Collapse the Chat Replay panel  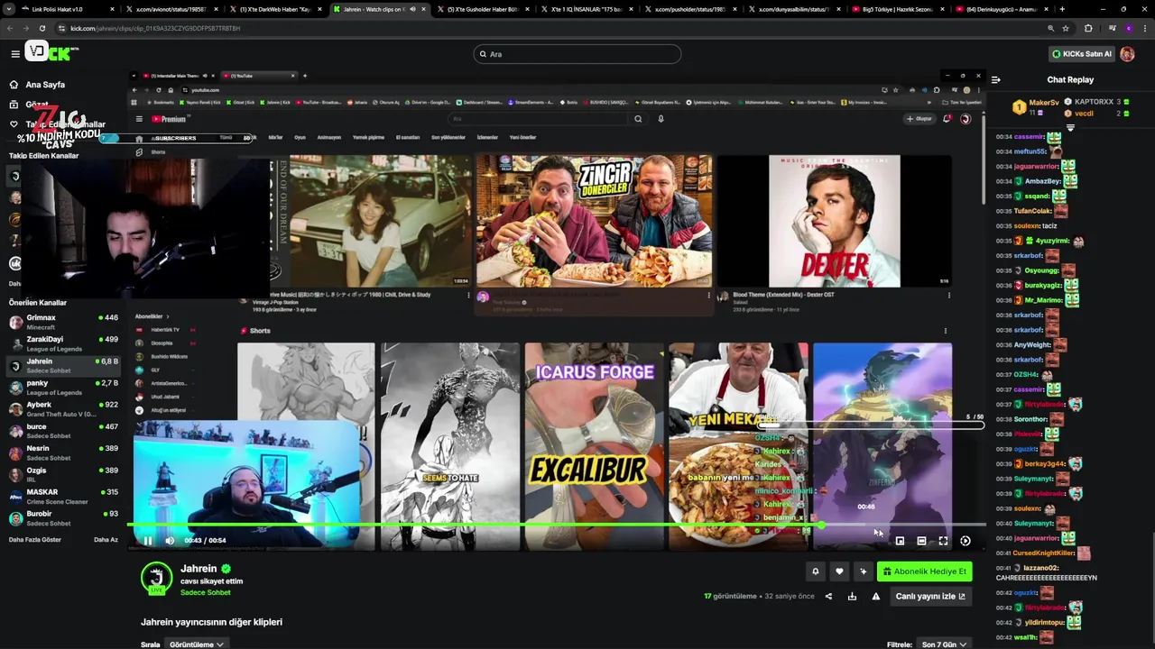coord(995,79)
